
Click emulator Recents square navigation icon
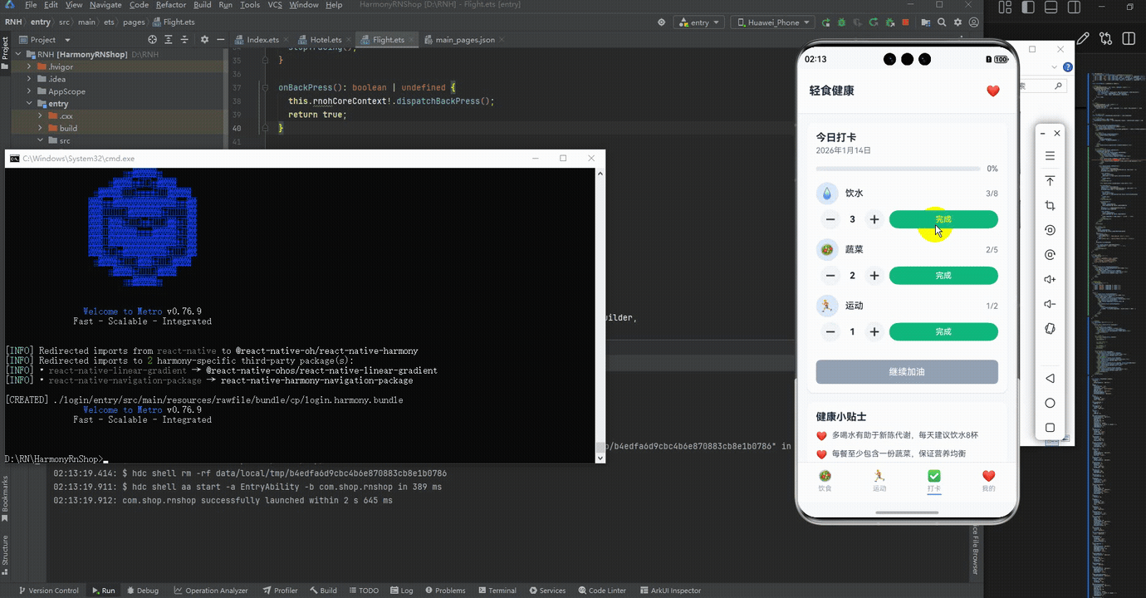tap(1050, 428)
